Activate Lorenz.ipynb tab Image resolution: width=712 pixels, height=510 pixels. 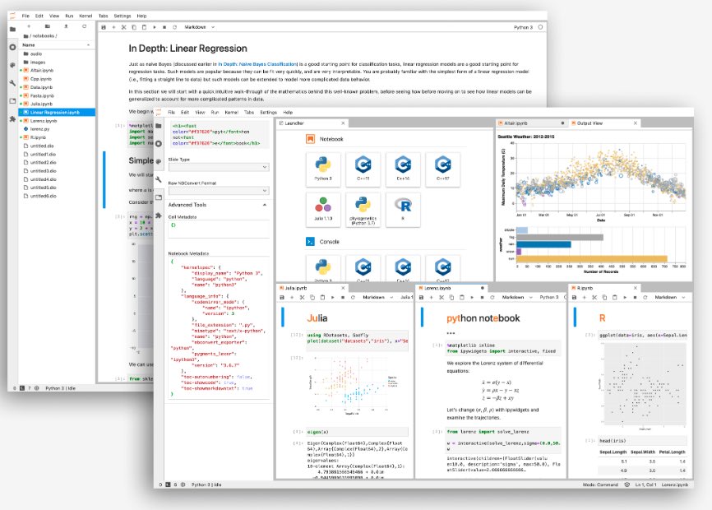click(x=451, y=288)
